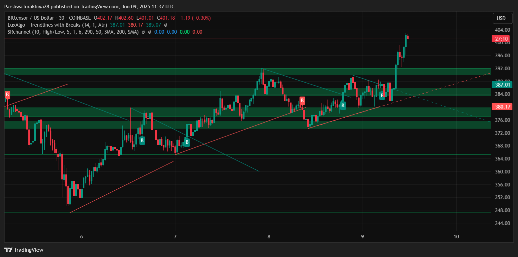Screen dimensions: 518x257
Task: Click the 372.00 price scale label
Action: coord(502,133)
